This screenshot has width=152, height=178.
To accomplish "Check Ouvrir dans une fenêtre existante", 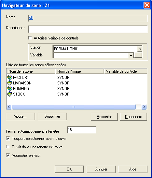I will [8, 147].
